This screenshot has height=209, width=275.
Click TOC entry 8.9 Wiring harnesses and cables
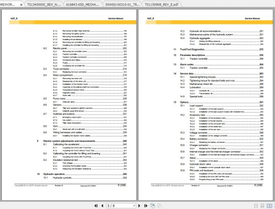85,132
